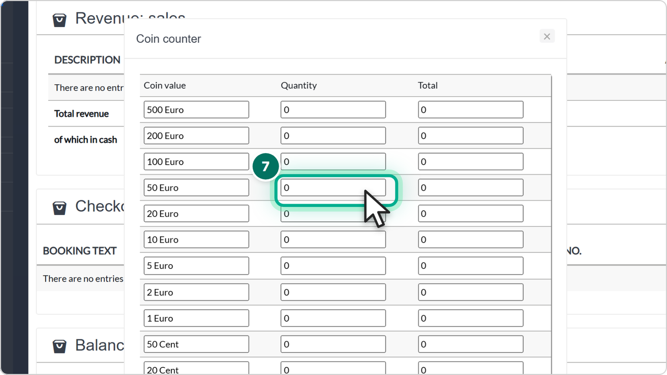Click the basket icon beside the Checkout heading

coord(60,207)
